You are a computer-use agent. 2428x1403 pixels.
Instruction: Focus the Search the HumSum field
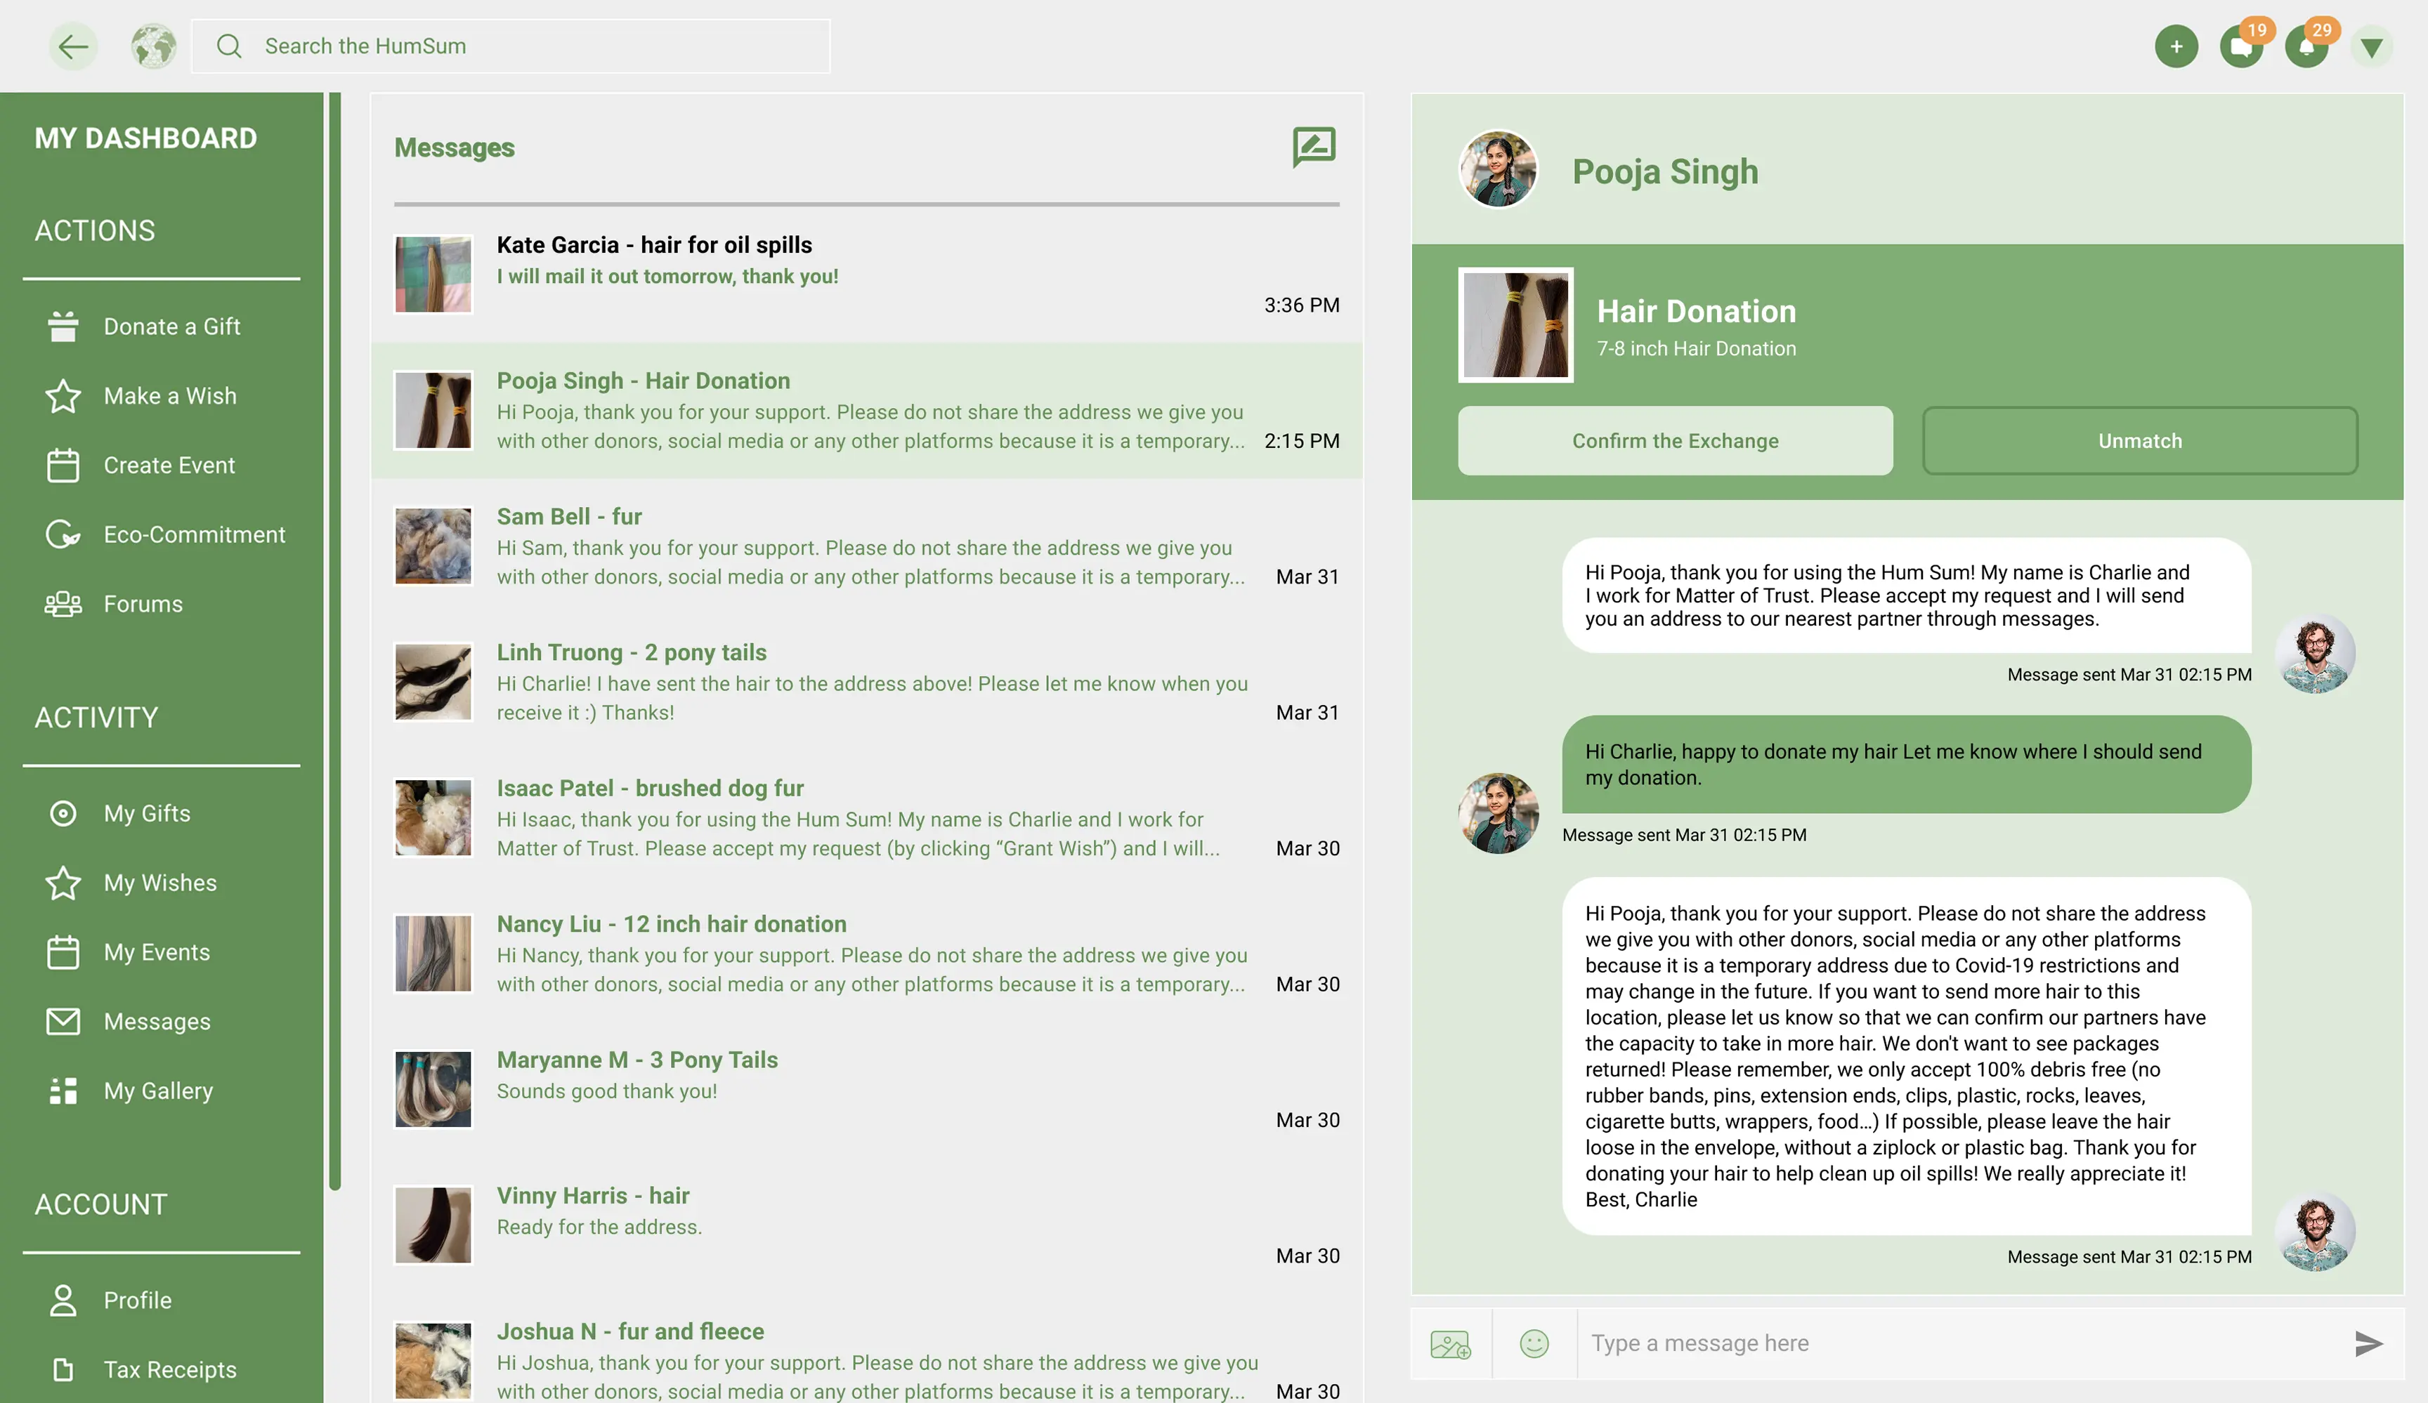511,46
